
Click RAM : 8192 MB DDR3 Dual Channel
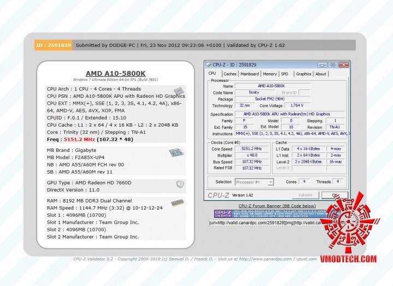pyautogui.click(x=89, y=201)
